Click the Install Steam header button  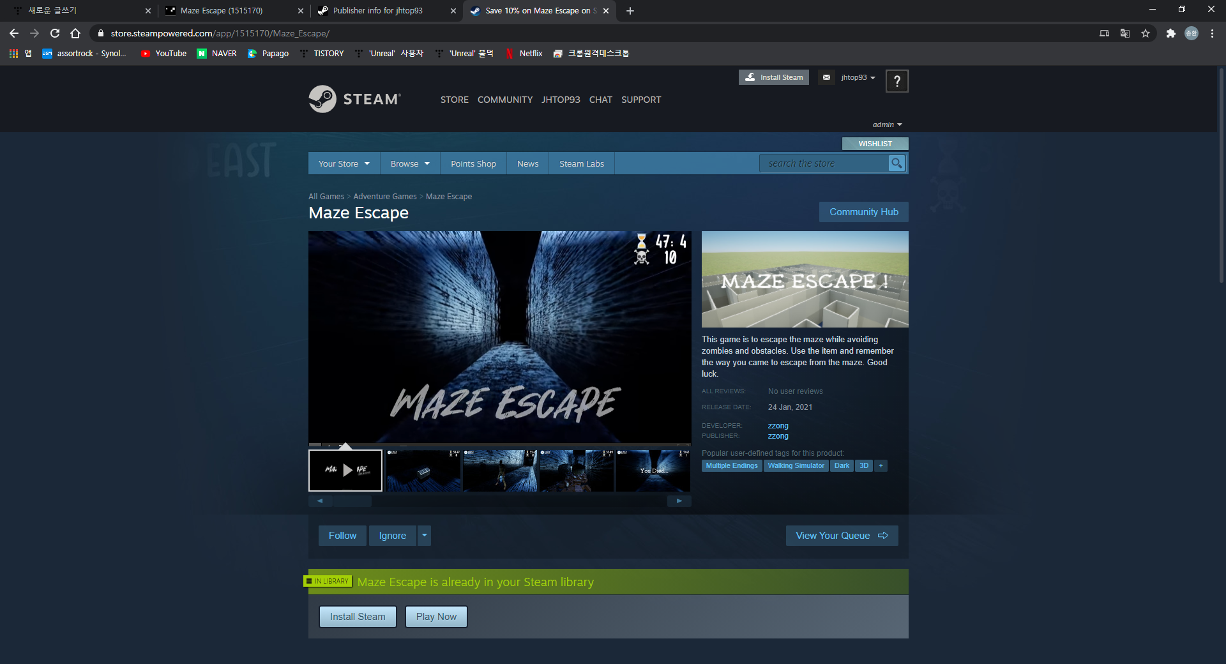[774, 77]
